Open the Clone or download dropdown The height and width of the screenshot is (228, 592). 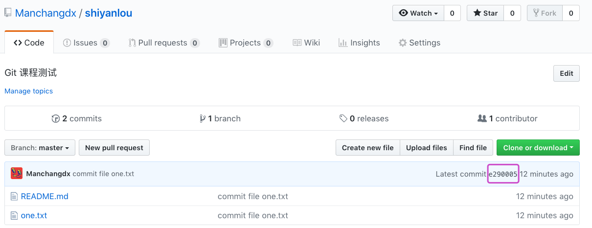coord(538,148)
